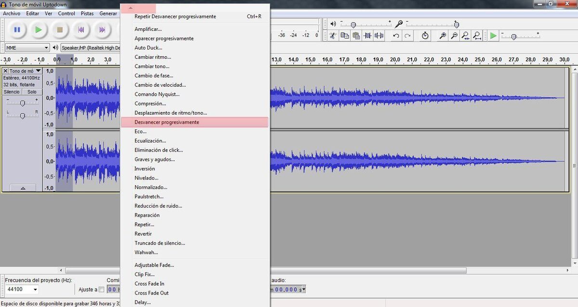Click the play-at-speed slider handle
This screenshot has height=307, width=578.
514,37
